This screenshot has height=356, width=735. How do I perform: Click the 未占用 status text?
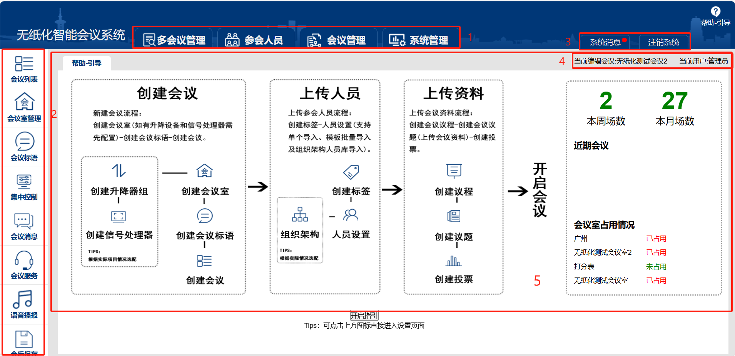point(656,267)
